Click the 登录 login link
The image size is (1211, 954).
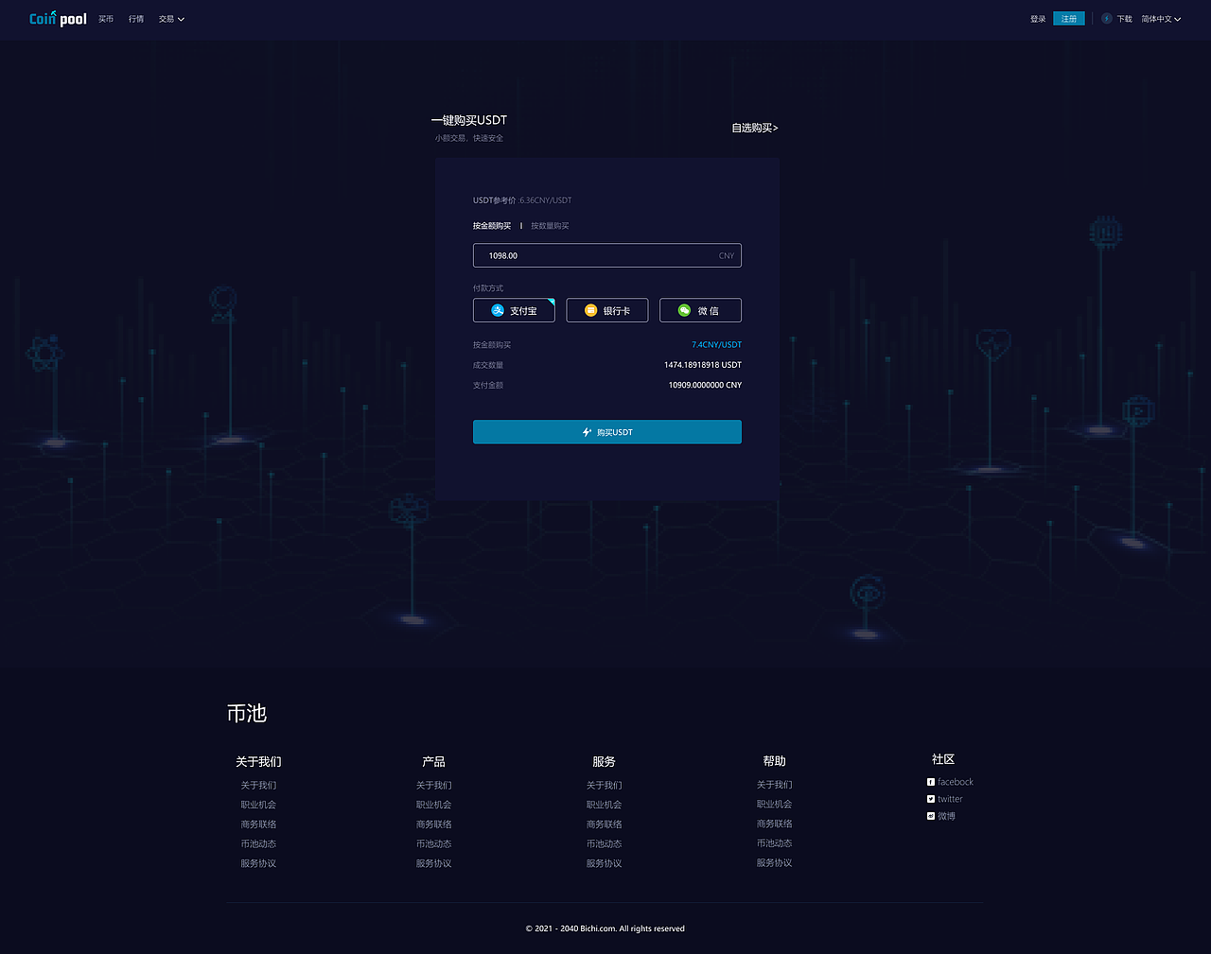coord(1038,19)
